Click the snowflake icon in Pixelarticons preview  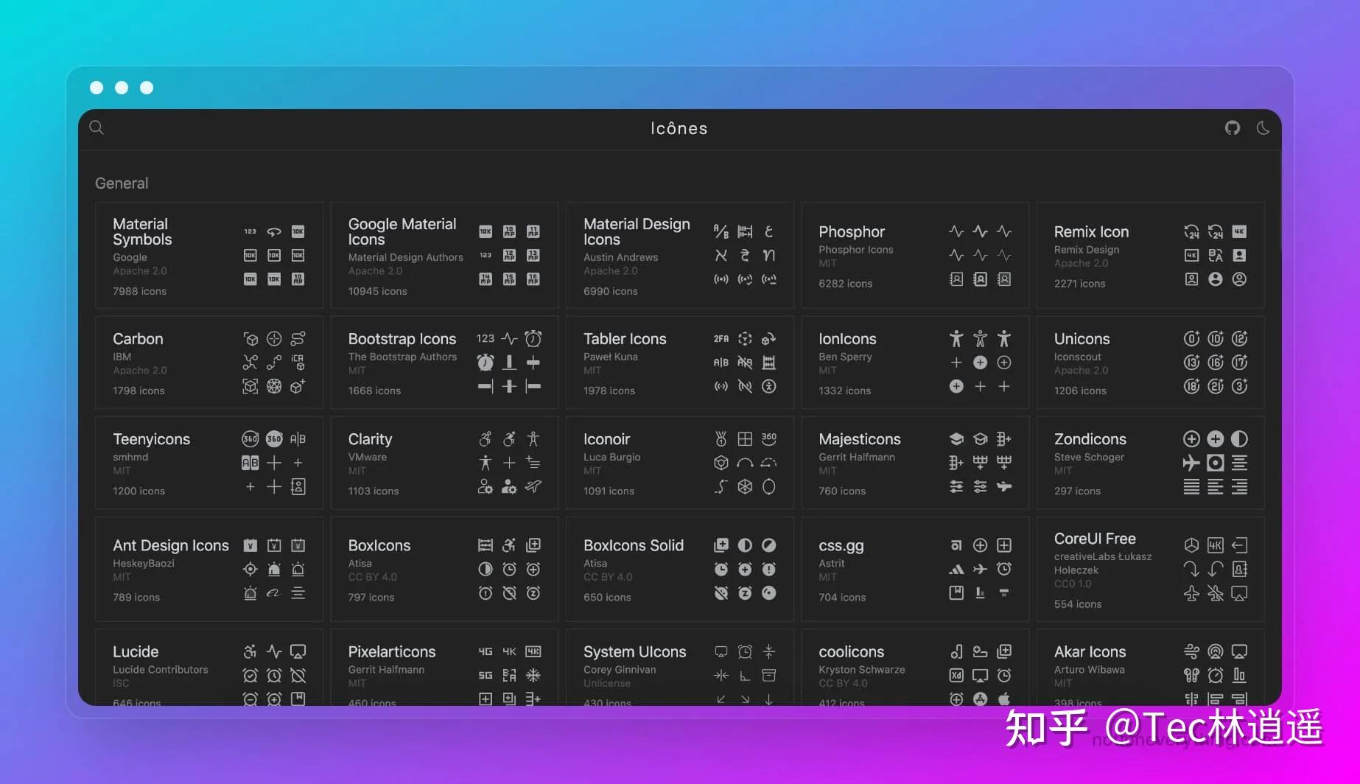(533, 675)
